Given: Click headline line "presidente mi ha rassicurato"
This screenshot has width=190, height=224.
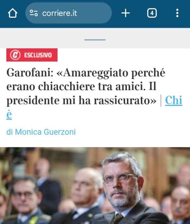Looking at the screenshot, I should click(x=81, y=100).
